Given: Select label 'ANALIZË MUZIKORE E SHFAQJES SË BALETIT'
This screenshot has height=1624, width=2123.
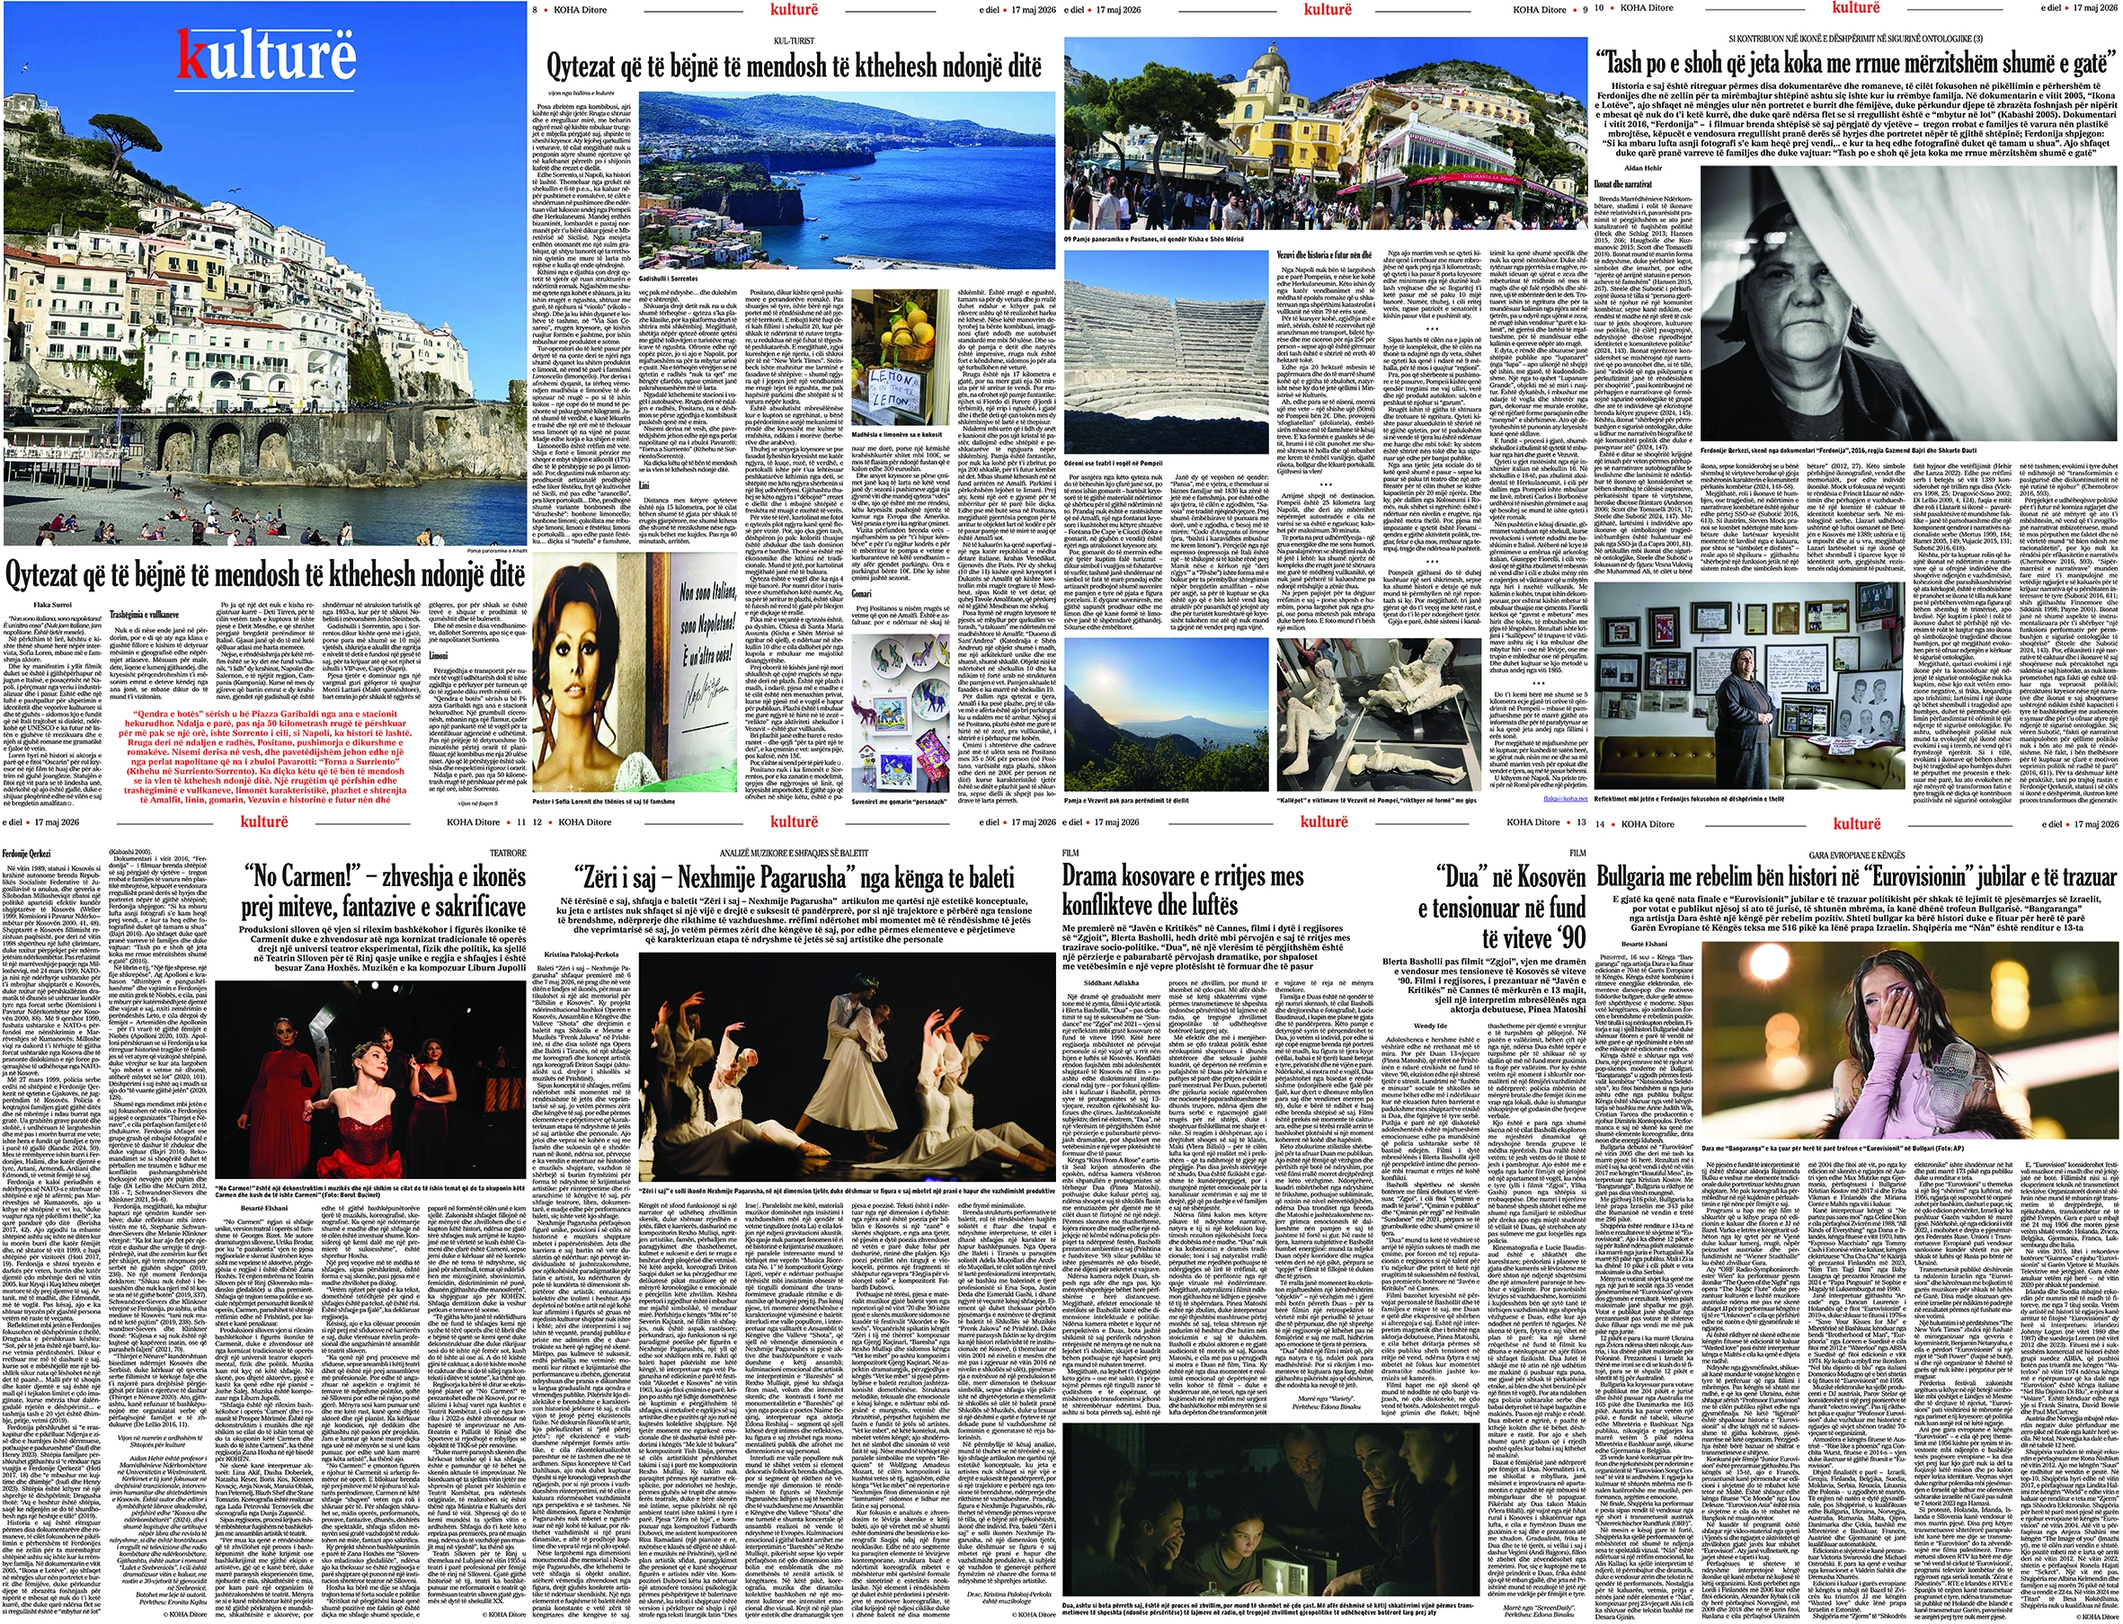Looking at the screenshot, I should tap(793, 856).
